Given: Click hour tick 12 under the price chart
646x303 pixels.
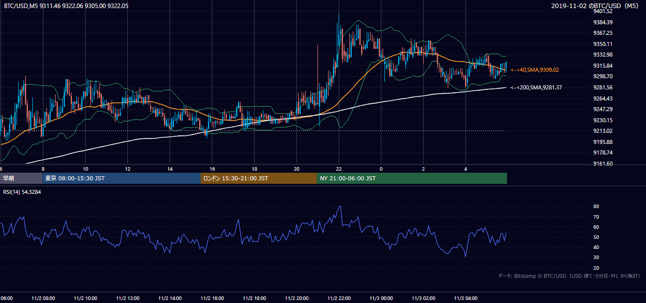Looking at the screenshot, I should [127, 169].
